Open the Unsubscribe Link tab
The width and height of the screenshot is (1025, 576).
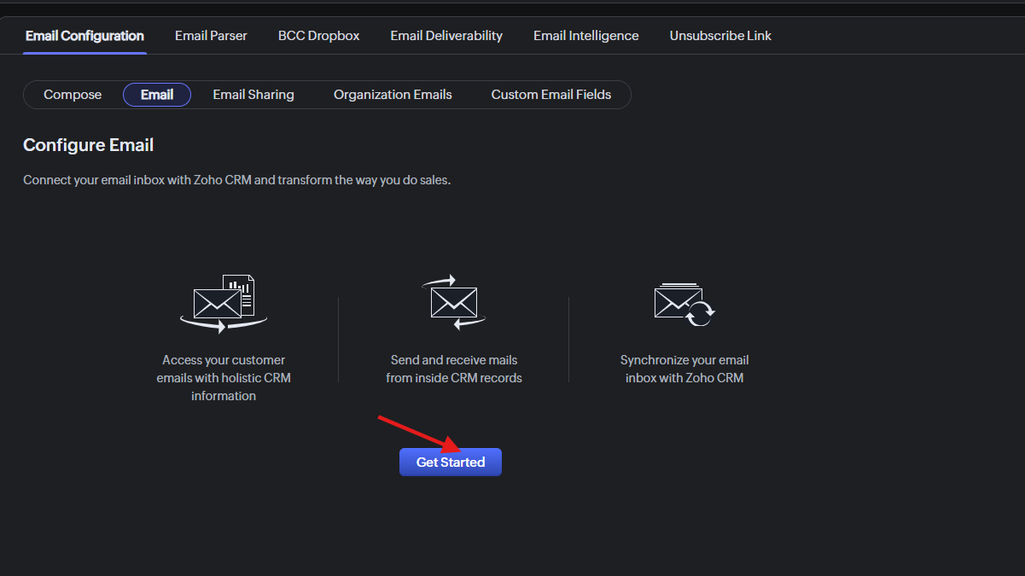pyautogui.click(x=720, y=36)
